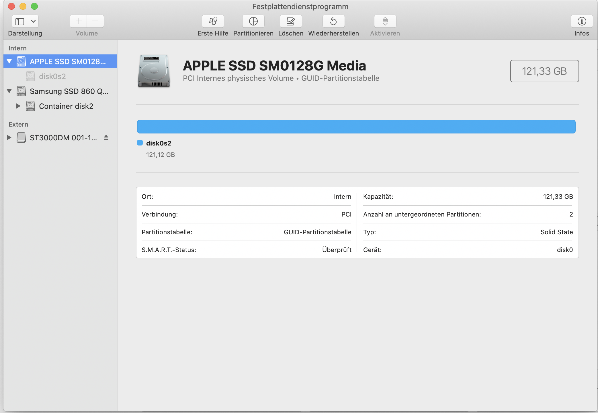Click the Erste Hilfe stethoscope icon
Image resolution: width=598 pixels, height=413 pixels.
(x=213, y=21)
